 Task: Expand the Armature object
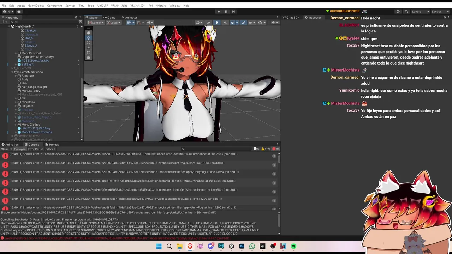tap(16, 75)
